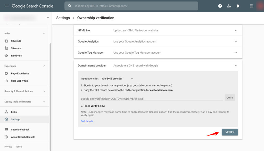Open the Privacy link

(x=8, y=147)
